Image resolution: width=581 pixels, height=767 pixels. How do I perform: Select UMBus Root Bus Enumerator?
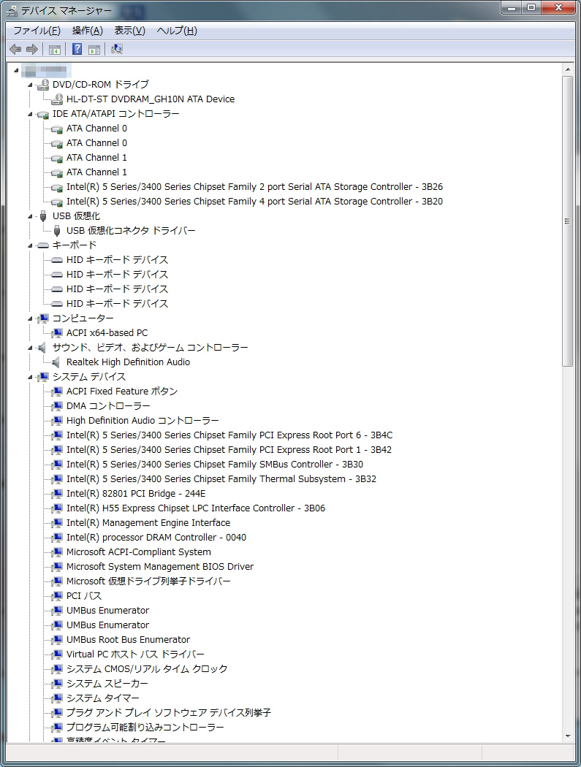[x=128, y=640]
